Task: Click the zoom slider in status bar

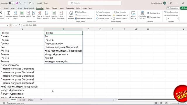Action: coord(179,103)
